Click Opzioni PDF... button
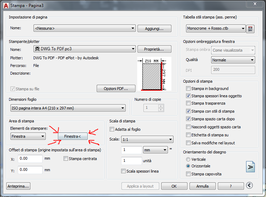Viewport: 266px width, 197px height. coord(116,89)
